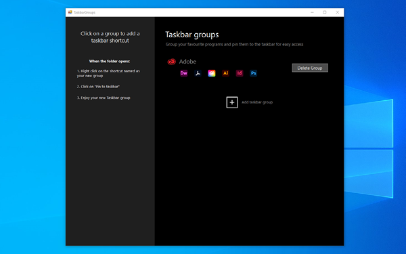Minimize the TaskbarGroups window
Image resolution: width=406 pixels, height=254 pixels.
312,12
